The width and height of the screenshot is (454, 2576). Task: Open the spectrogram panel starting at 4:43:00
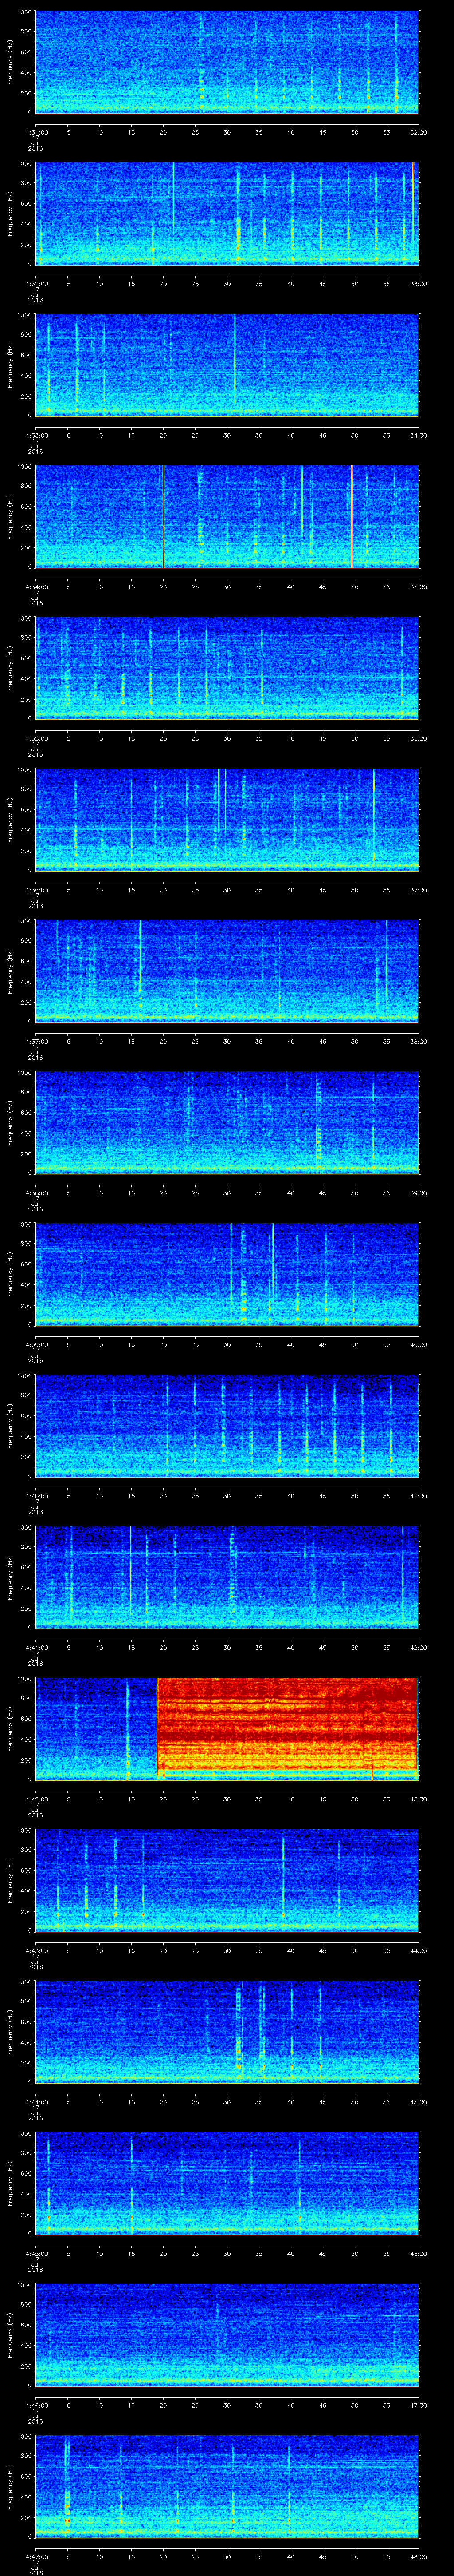tap(227, 1880)
